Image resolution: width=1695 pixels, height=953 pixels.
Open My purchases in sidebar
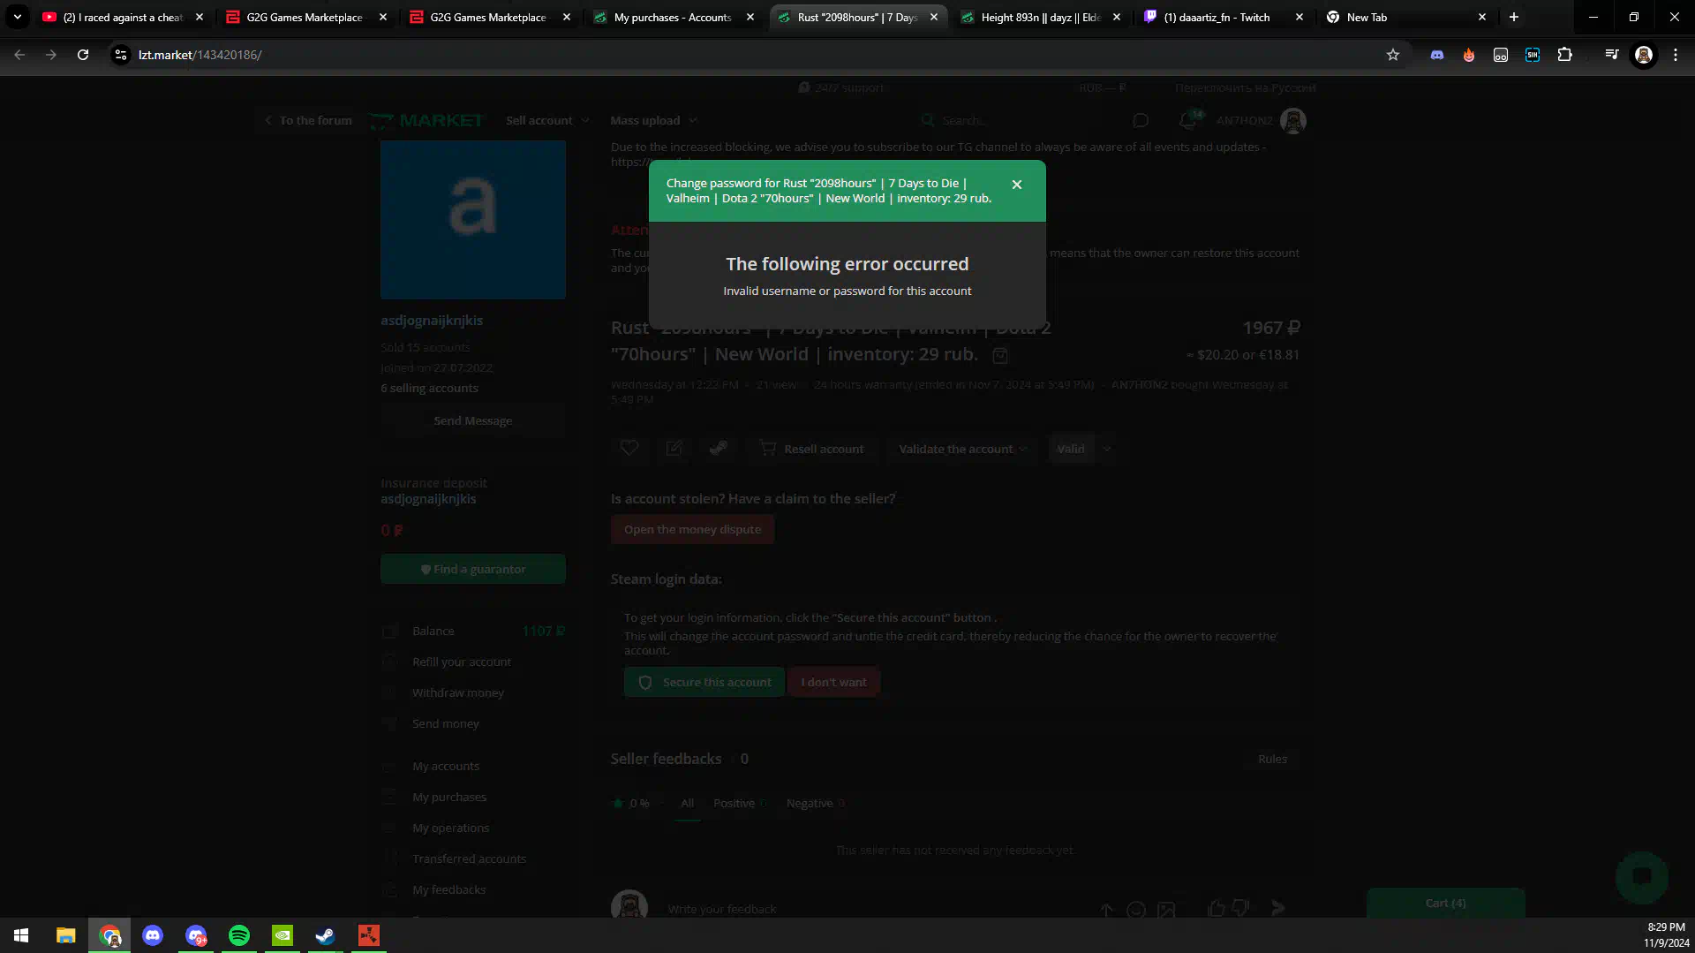(448, 797)
